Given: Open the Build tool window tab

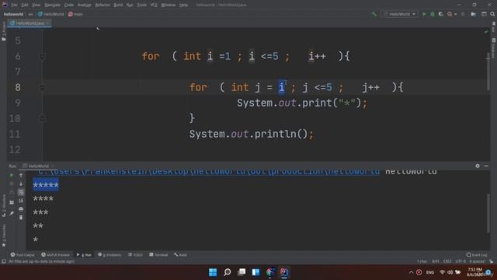Looking at the screenshot, I should 180,254.
